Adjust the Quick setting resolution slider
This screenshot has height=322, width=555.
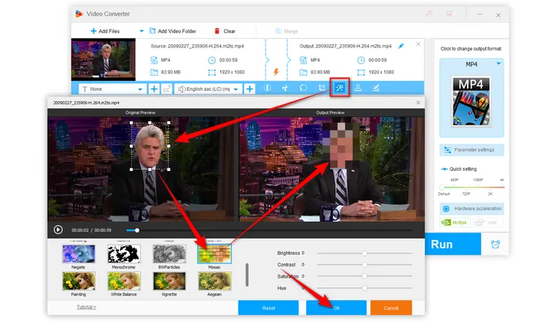pos(442,188)
